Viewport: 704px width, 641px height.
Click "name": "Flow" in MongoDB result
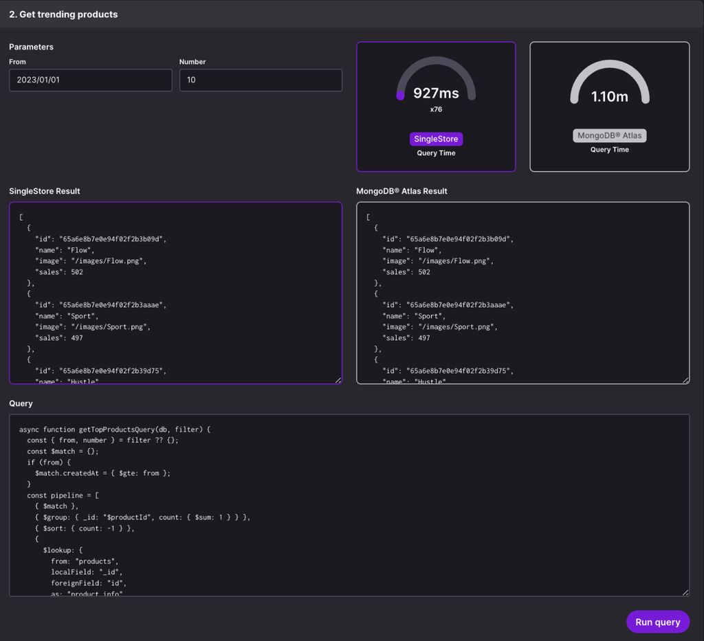412,250
